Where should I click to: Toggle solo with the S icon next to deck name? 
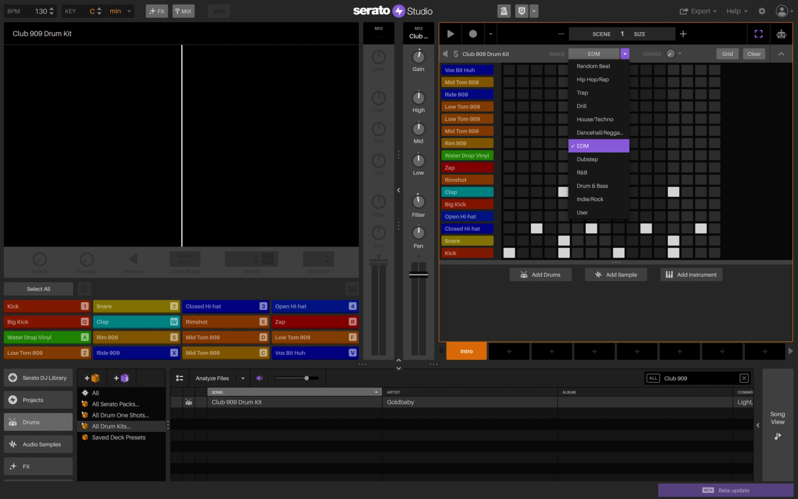455,54
